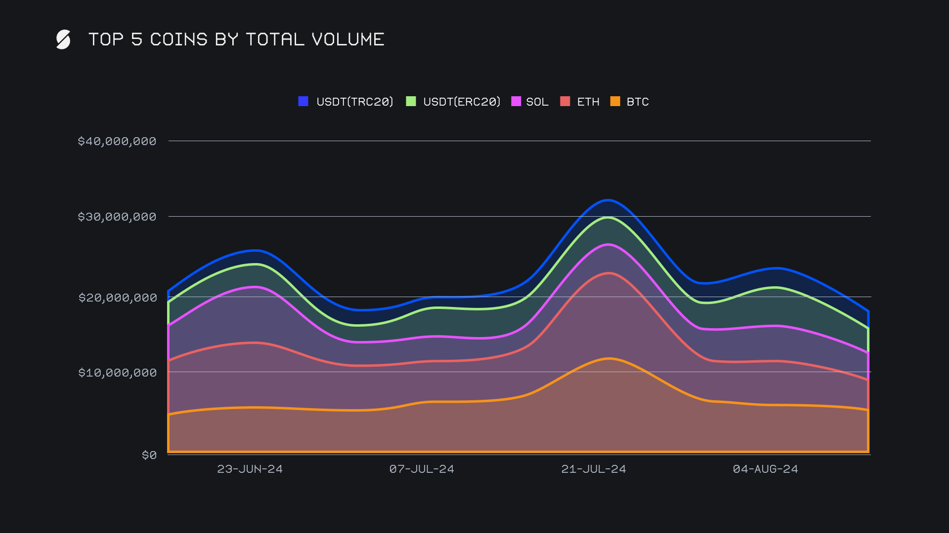Click the chart title Top 5 Coins text
This screenshot has width=949, height=533.
tap(236, 39)
